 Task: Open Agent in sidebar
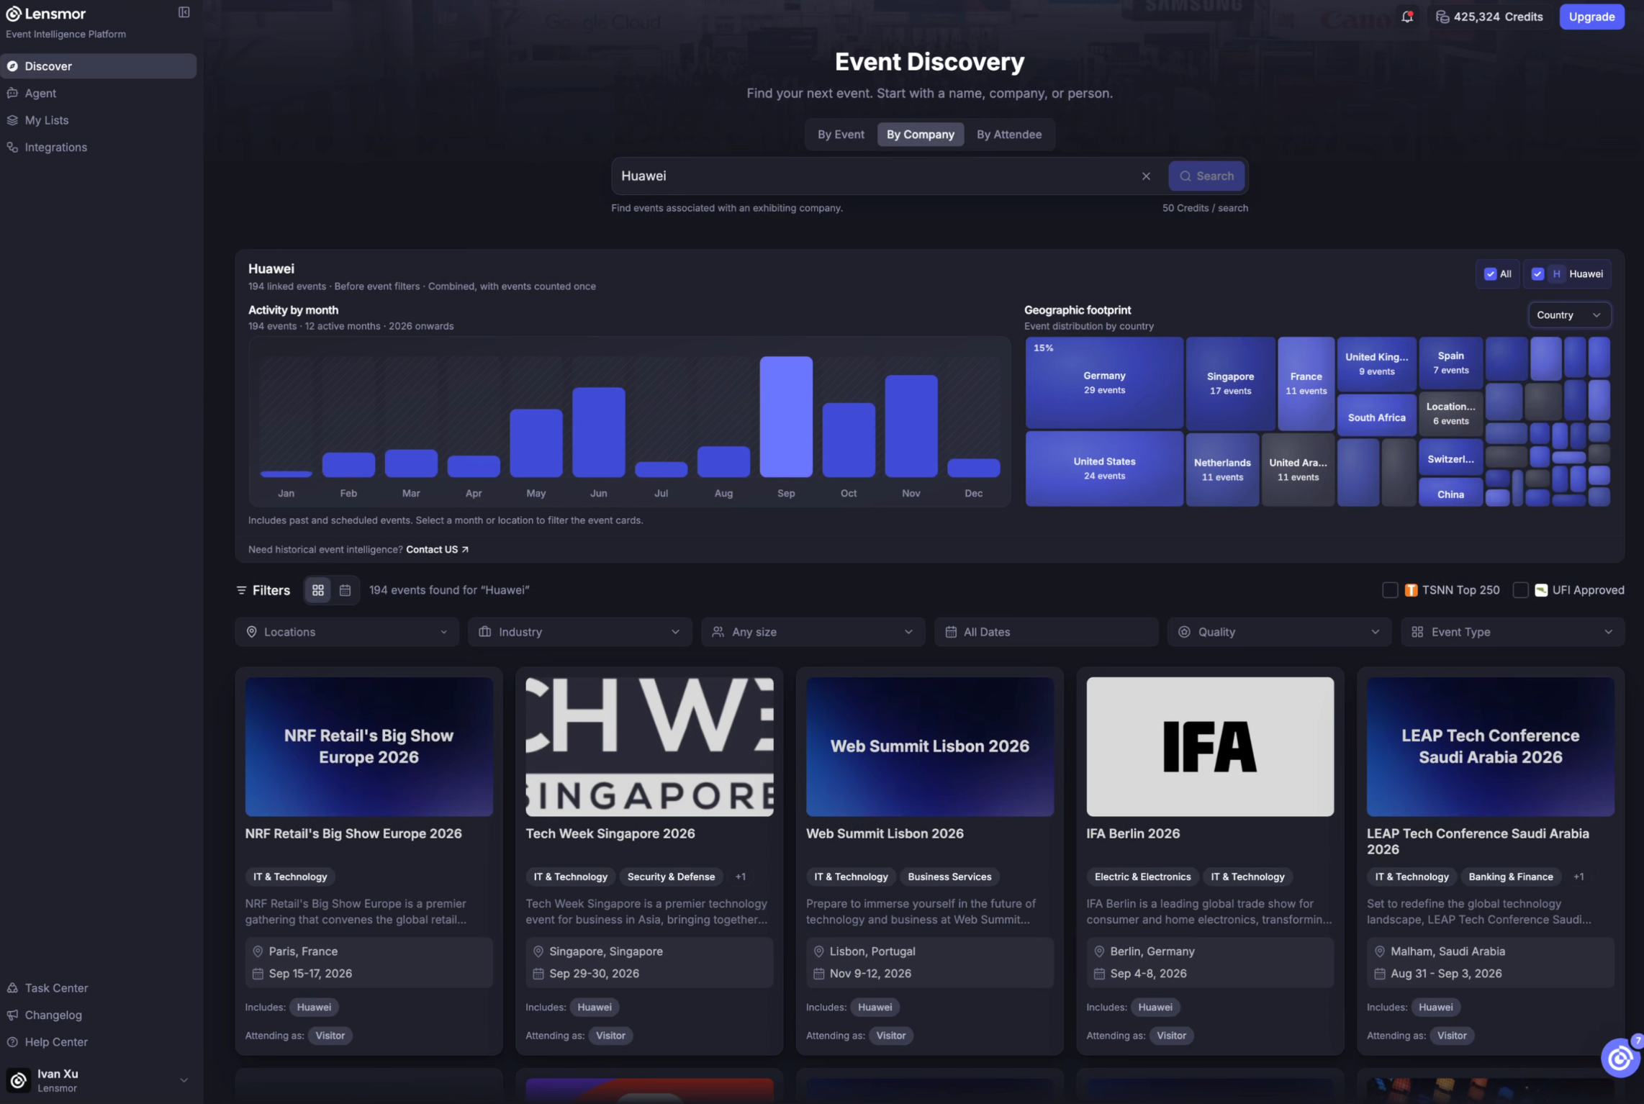tap(99, 94)
